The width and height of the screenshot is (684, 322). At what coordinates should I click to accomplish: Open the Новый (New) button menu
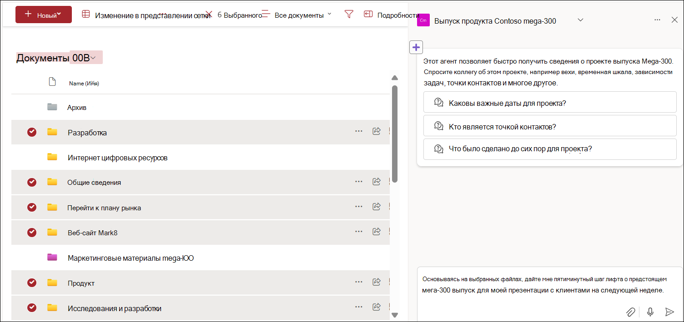click(x=44, y=15)
